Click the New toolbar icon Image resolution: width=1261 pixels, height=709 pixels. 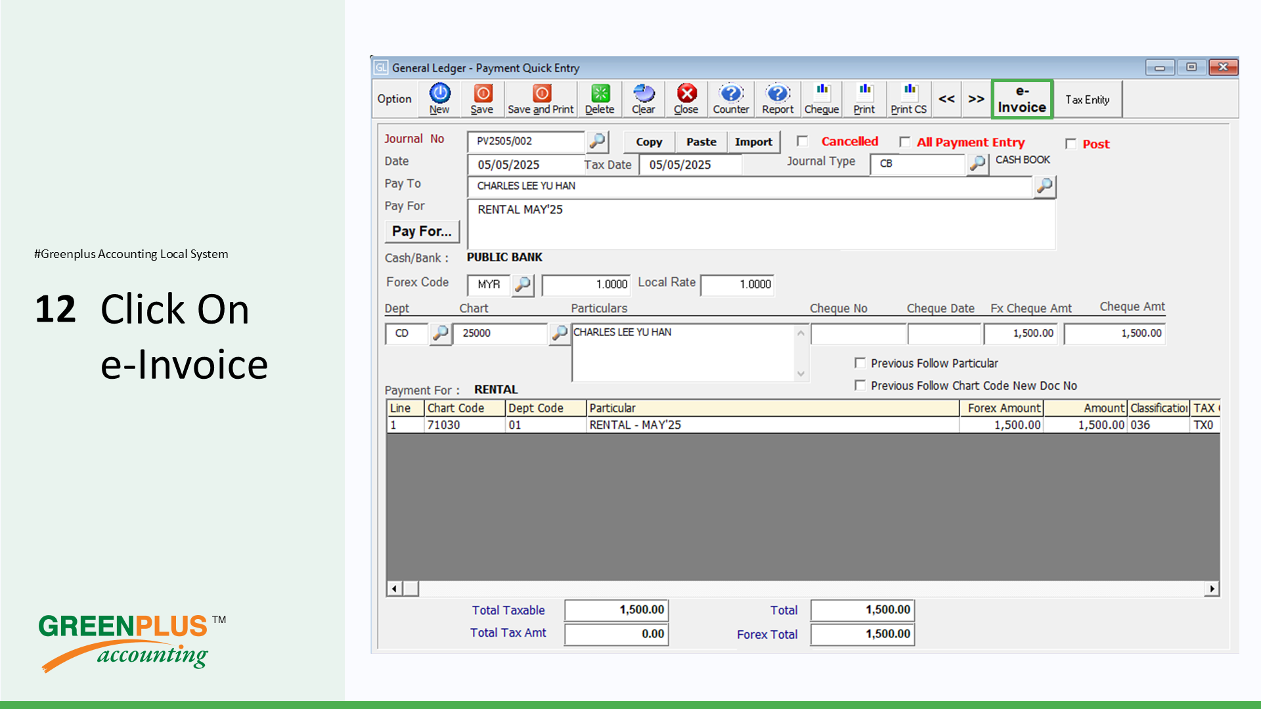pyautogui.click(x=439, y=99)
